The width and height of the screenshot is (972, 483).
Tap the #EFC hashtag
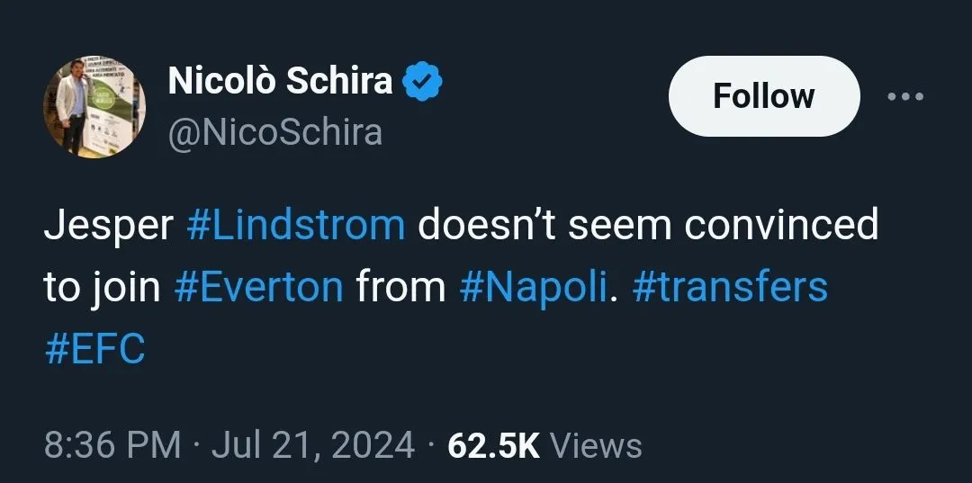click(x=94, y=348)
